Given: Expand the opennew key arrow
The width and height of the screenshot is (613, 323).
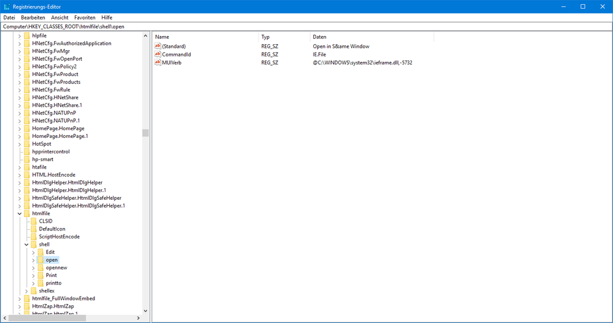Looking at the screenshot, I should tap(33, 268).
